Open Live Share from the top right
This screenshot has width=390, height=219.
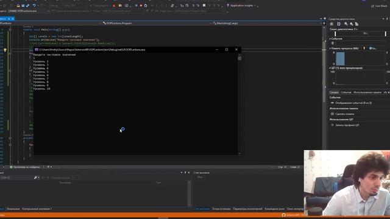(379, 6)
